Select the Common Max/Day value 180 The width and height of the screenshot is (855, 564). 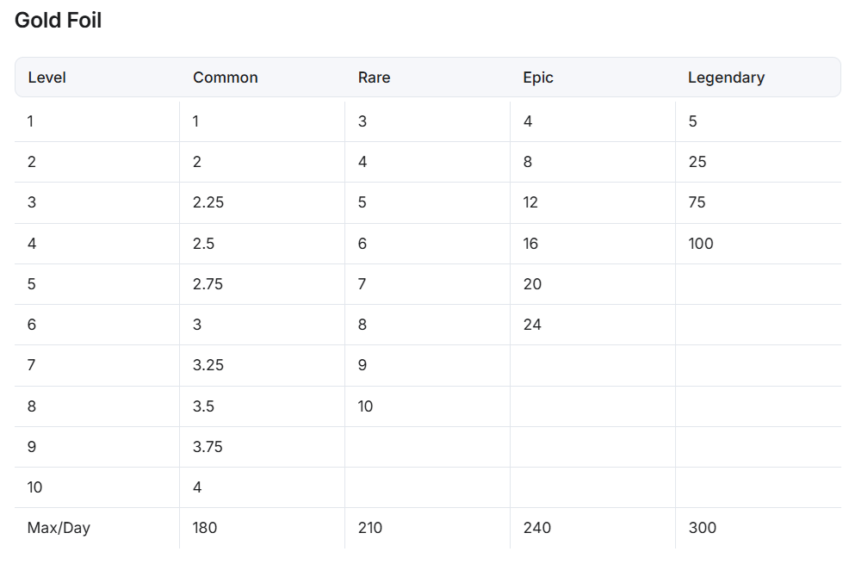tap(205, 528)
